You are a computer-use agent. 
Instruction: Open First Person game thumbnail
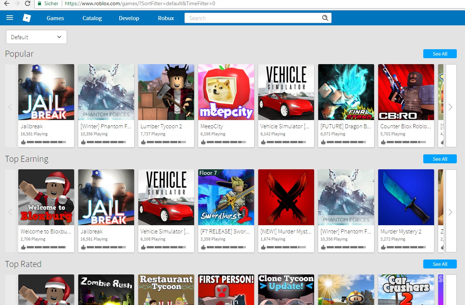[x=226, y=290]
